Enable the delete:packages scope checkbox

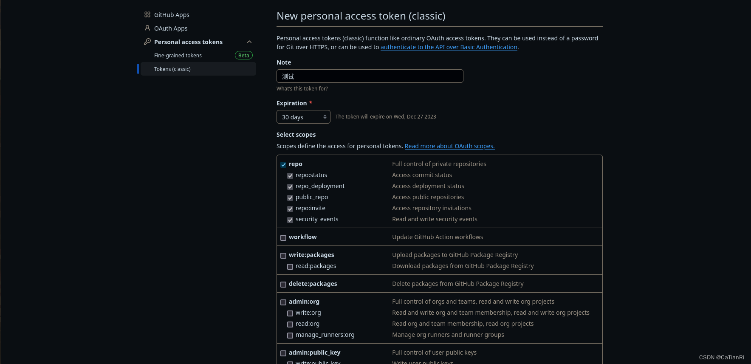click(x=283, y=284)
